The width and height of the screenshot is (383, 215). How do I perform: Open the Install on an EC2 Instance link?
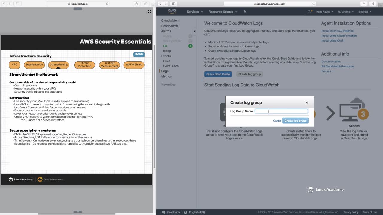click(x=338, y=31)
